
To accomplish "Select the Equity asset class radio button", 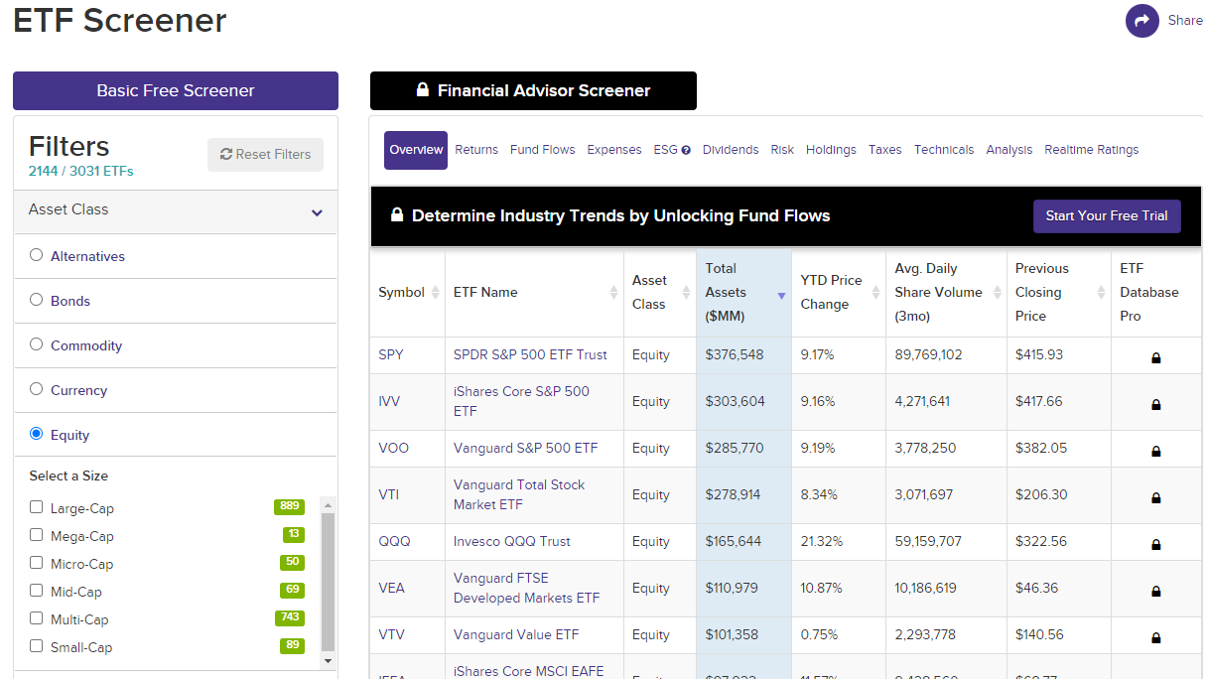I will (37, 434).
